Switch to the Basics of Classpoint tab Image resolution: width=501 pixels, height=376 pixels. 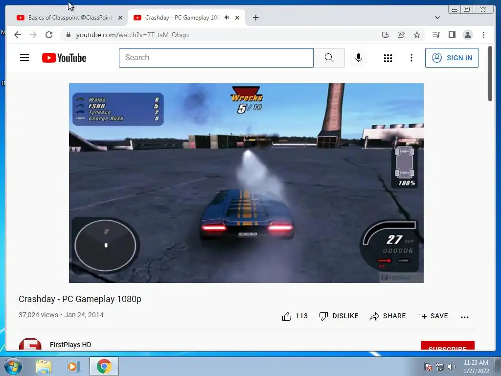(69, 18)
